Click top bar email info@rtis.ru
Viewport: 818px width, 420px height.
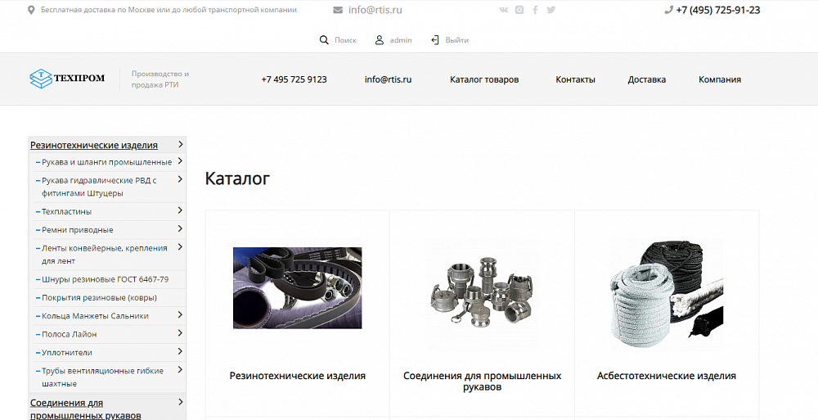coord(375,10)
